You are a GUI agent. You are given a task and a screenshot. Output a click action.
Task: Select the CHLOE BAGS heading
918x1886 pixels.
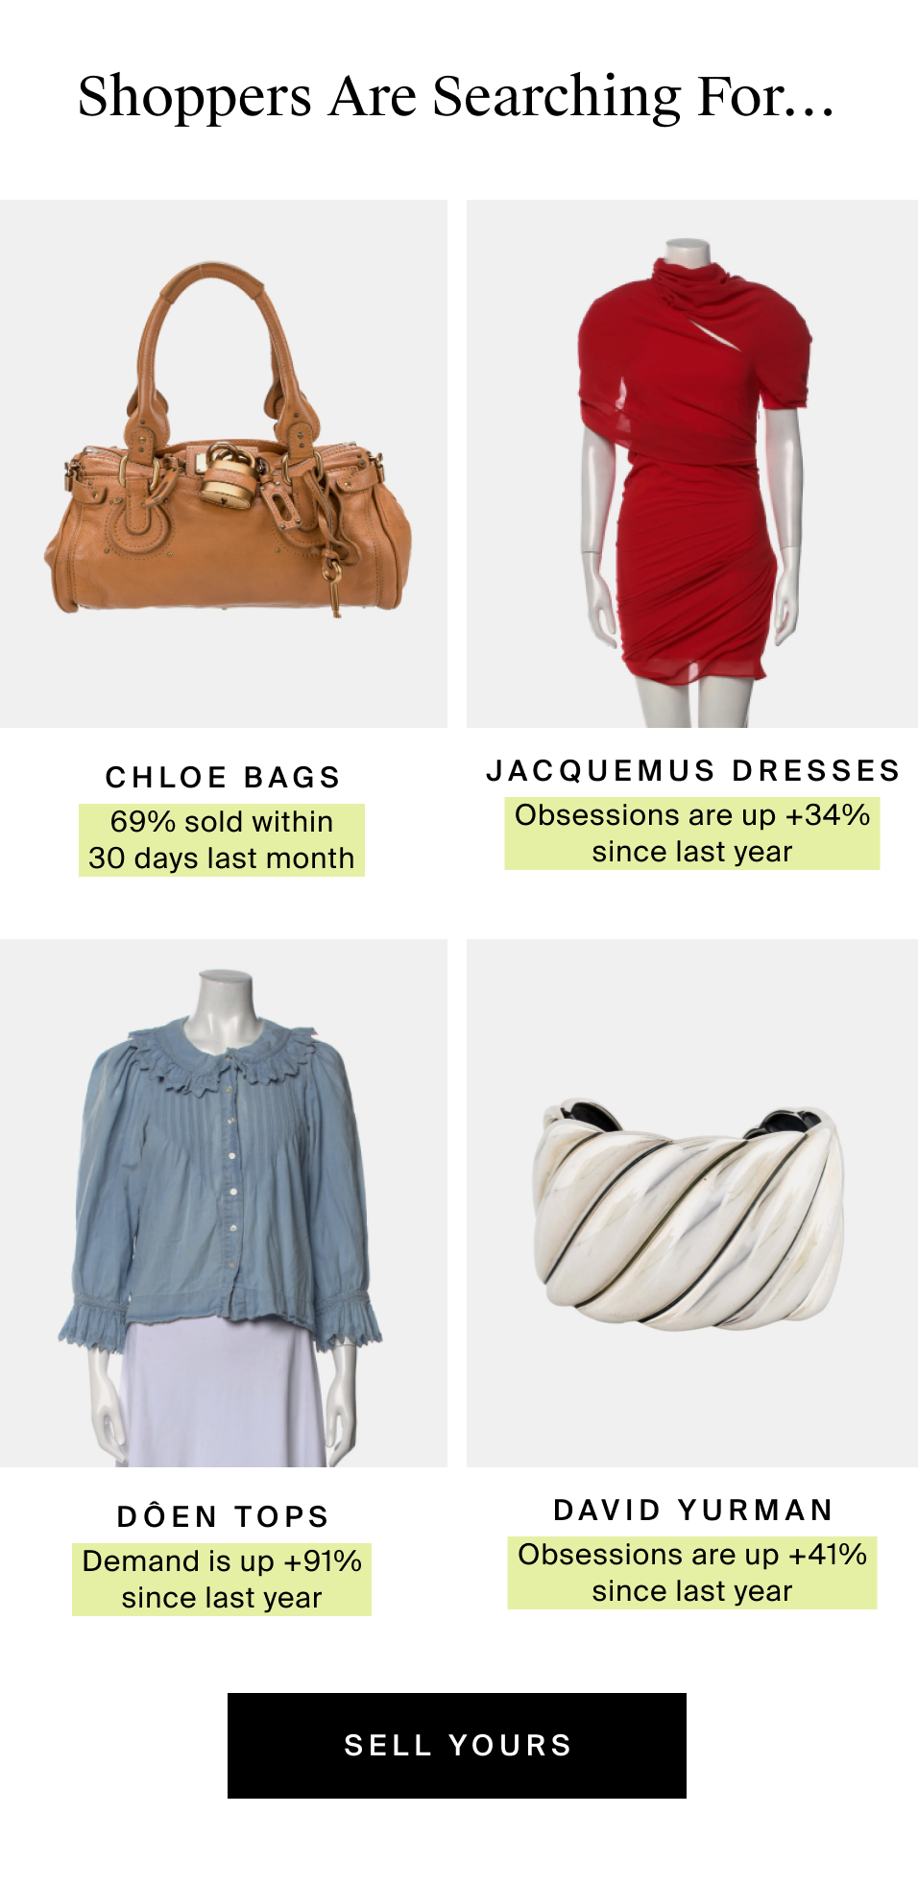223,776
